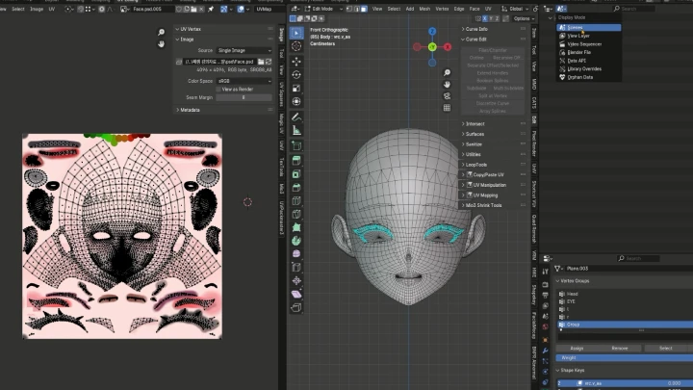
Task: Enable face select mode
Action: [364, 9]
